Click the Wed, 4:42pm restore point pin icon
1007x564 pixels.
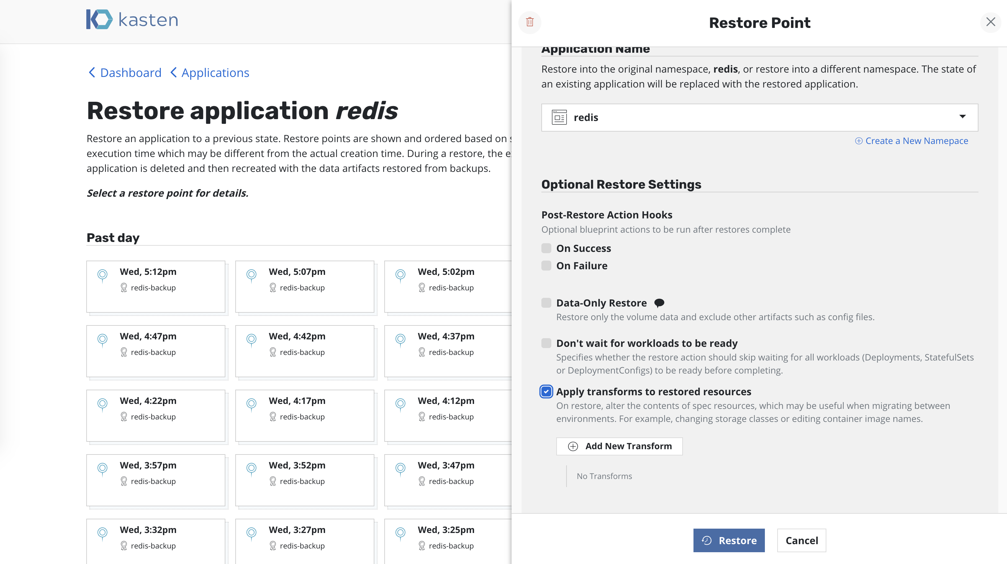tap(251, 339)
